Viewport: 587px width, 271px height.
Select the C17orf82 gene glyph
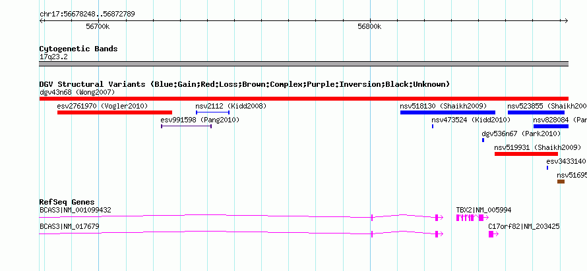point(493,234)
